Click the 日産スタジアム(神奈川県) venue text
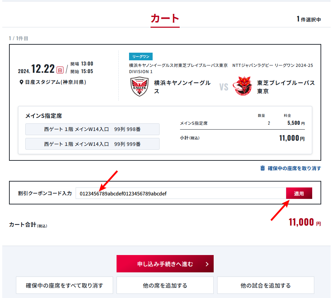Screen dimensions: 333x298 pyautogui.click(x=55, y=82)
